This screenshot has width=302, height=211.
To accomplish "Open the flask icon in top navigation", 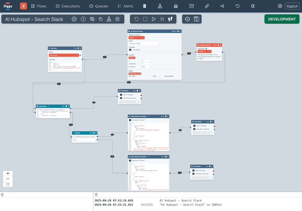I will 160,6.
